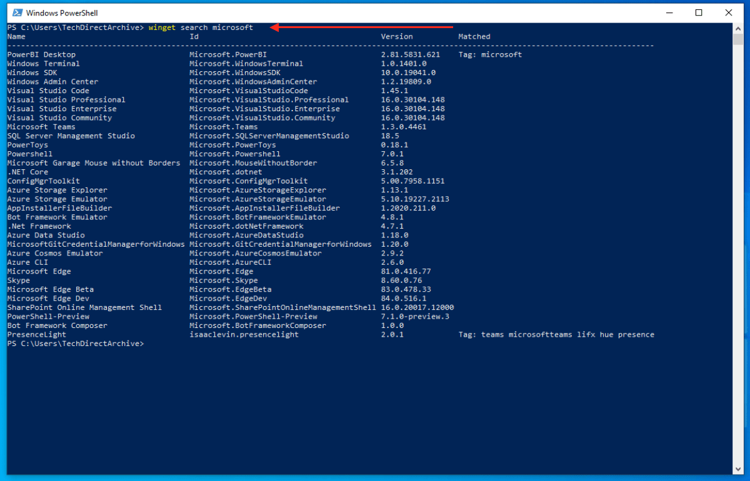Image resolution: width=750 pixels, height=481 pixels.
Task: Click the scrollbar up arrow
Action: click(x=738, y=29)
